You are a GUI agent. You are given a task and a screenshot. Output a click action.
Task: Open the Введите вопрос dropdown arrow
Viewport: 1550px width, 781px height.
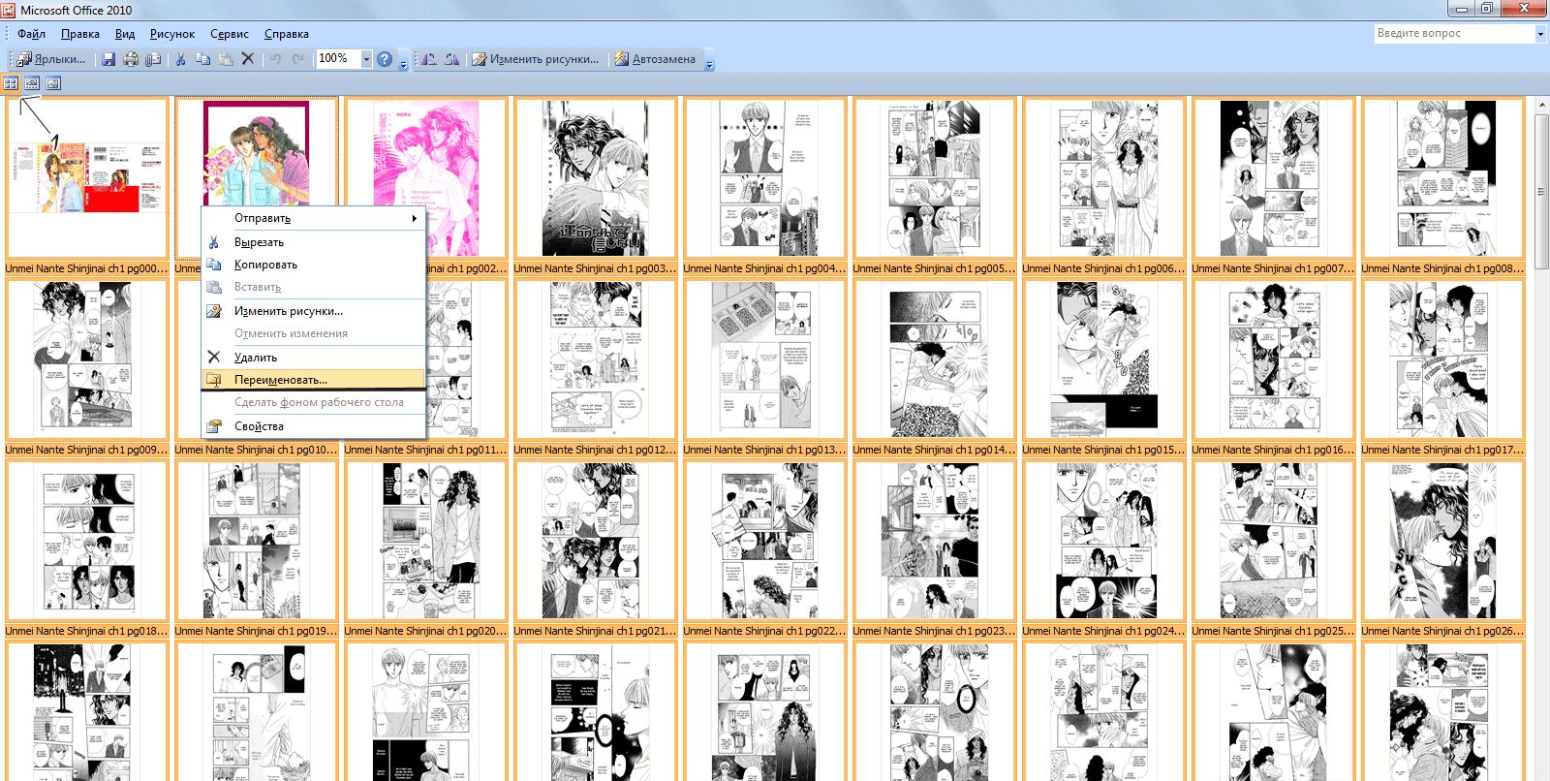pyautogui.click(x=1540, y=34)
